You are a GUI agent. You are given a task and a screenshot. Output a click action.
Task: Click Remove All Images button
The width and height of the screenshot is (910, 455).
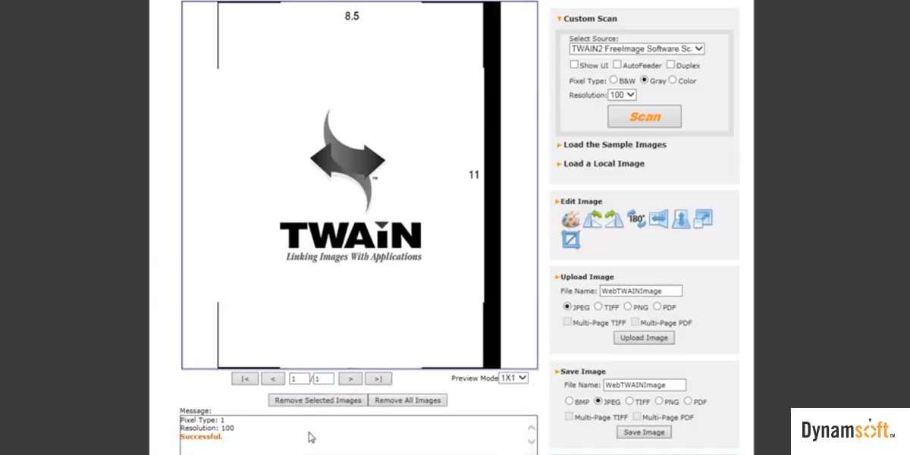coord(407,400)
